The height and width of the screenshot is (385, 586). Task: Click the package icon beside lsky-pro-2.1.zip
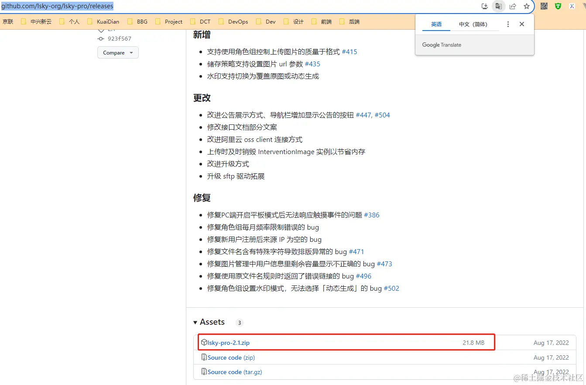[x=204, y=343]
